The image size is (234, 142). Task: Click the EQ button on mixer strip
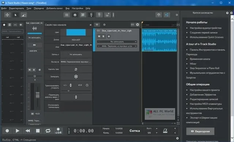pyautogui.click(x=34, y=45)
